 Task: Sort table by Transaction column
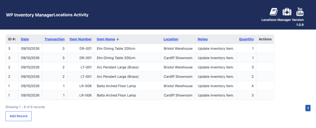point(55,39)
